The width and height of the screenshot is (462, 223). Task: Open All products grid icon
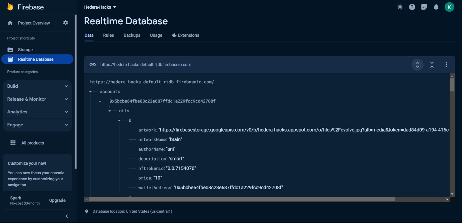pyautogui.click(x=13, y=143)
